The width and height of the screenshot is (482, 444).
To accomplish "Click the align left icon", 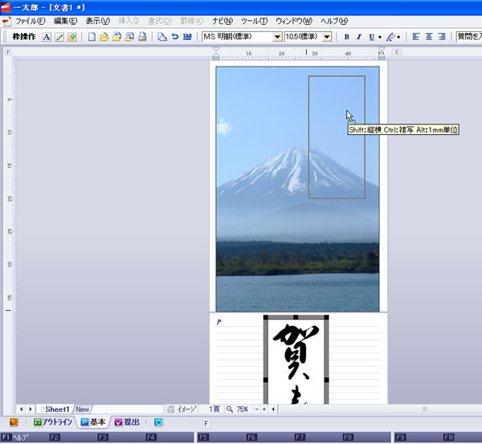I will pos(416,37).
